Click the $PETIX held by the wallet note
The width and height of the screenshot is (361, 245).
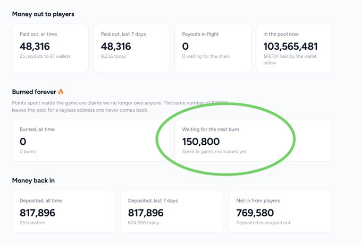[x=290, y=59]
